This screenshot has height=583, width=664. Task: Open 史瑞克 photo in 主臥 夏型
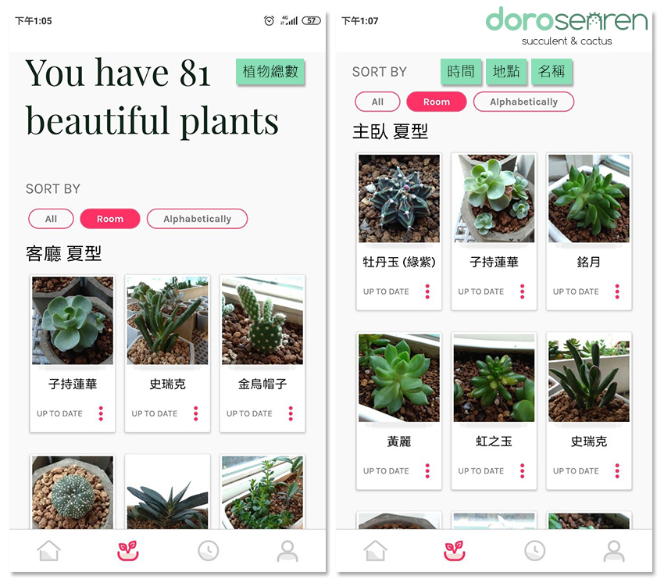(589, 378)
